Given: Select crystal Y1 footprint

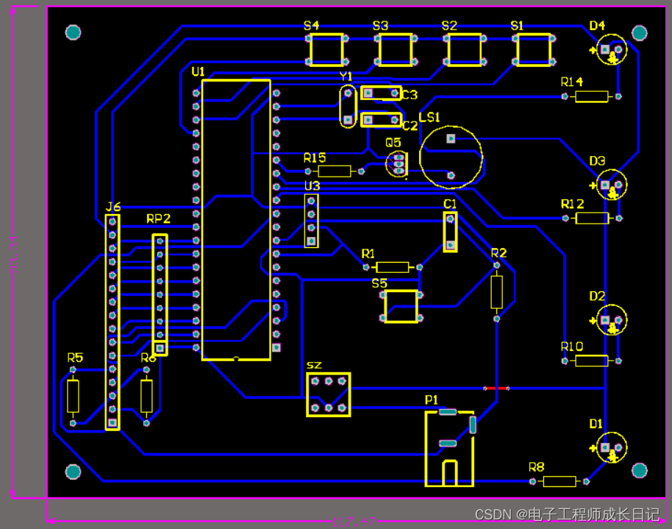Looking at the screenshot, I should (x=348, y=107).
